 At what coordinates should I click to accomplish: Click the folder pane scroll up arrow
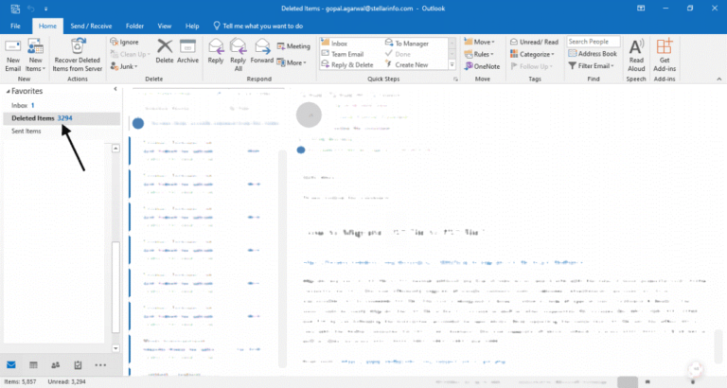(115, 149)
